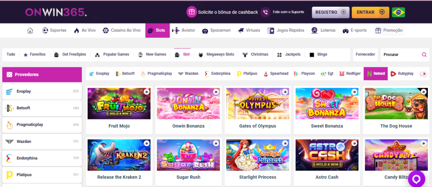This screenshot has width=432, height=187.
Task: Select Popular Games category
Action: (x=111, y=54)
